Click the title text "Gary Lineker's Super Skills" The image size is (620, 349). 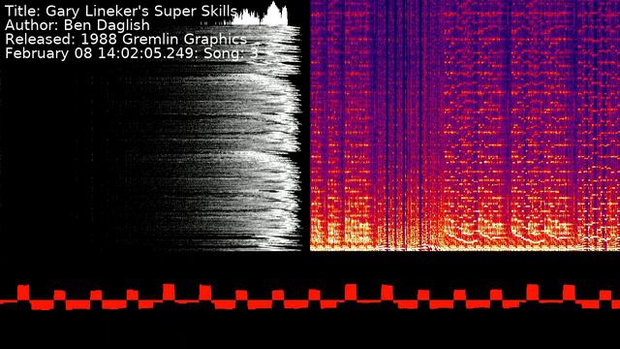(x=141, y=12)
